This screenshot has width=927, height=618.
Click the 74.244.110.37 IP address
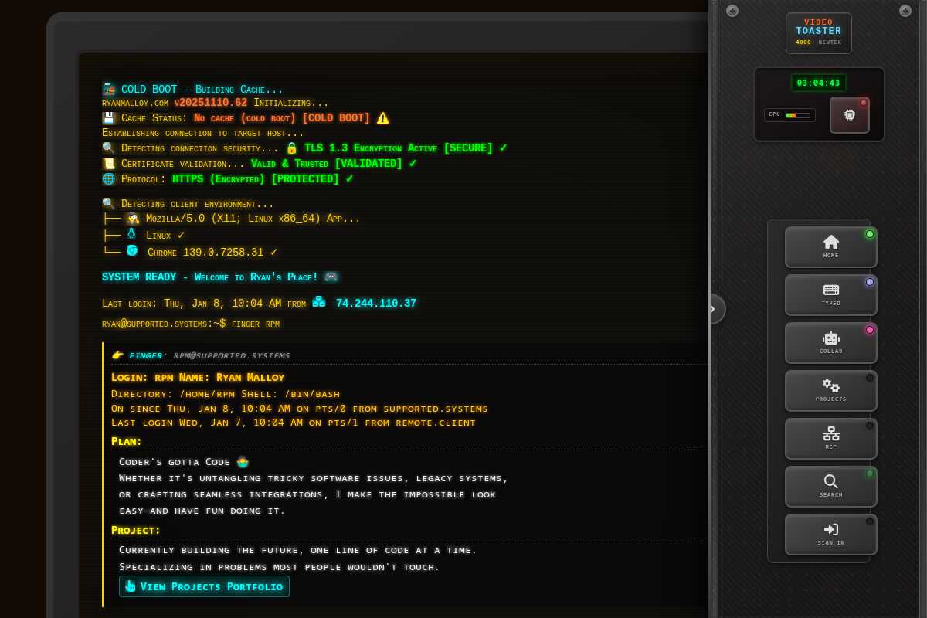tap(375, 304)
